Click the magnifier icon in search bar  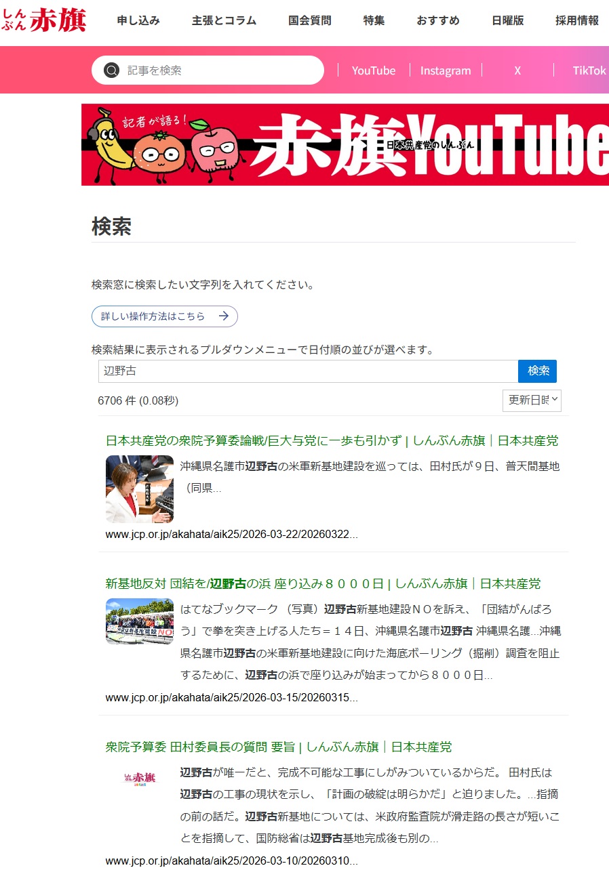click(112, 70)
